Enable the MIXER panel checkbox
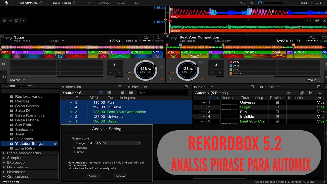Image resolution: width=327 pixels, height=184 pixels. 116,3
